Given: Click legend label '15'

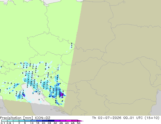Looking at the screenshot, I should (x=38, y=123).
